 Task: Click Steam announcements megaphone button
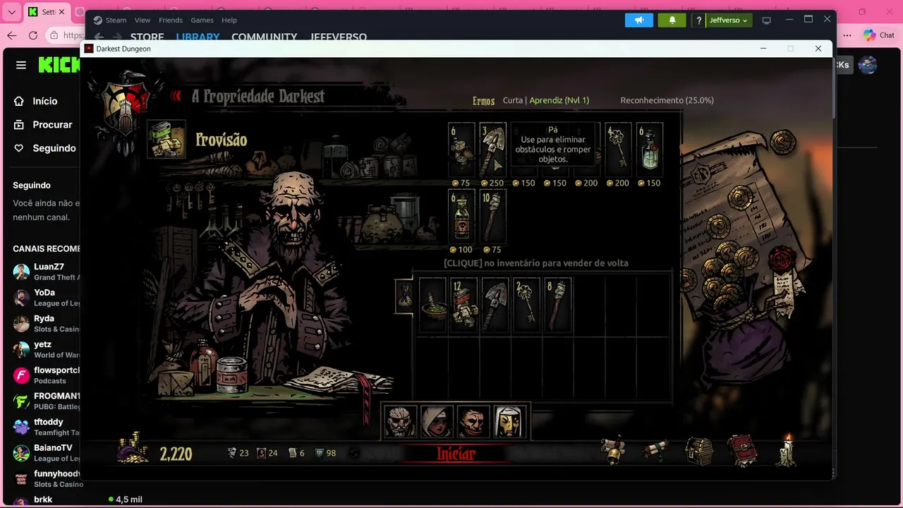click(x=639, y=20)
